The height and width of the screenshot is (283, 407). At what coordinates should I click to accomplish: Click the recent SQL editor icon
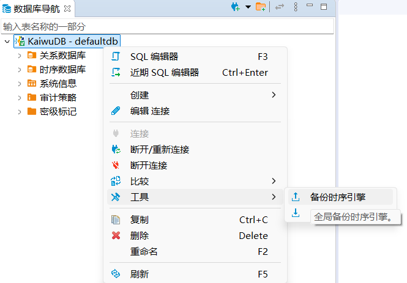[116, 72]
